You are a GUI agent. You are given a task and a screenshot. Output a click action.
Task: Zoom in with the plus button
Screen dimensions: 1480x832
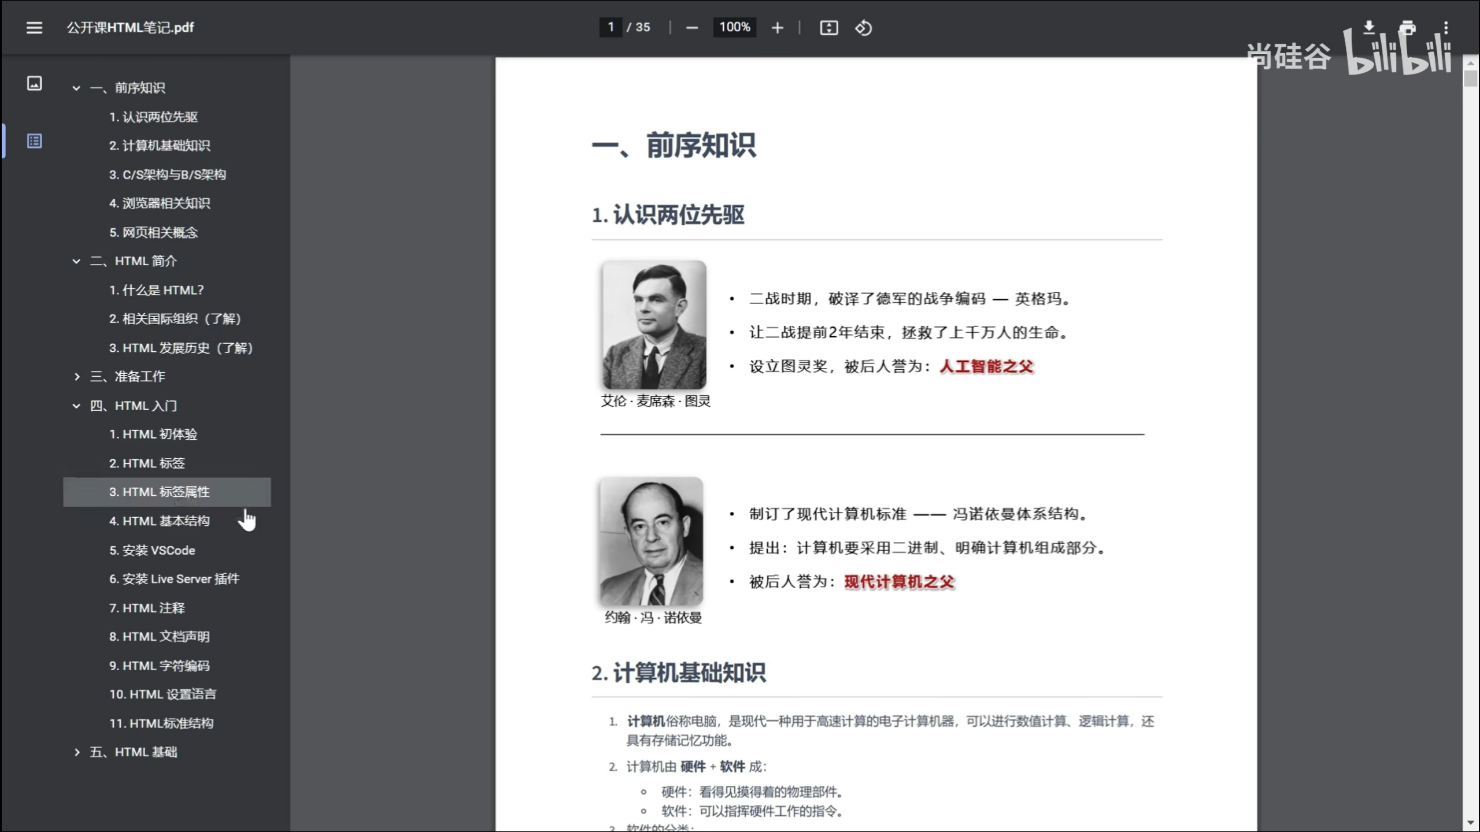pos(777,27)
